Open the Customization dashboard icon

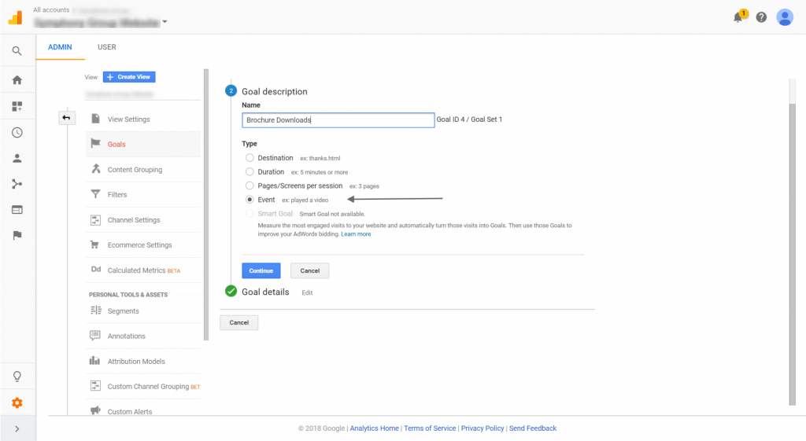17,106
